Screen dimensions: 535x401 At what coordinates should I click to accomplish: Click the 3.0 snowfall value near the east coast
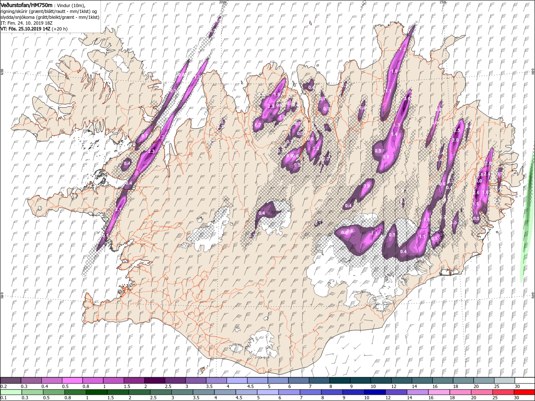(479, 181)
